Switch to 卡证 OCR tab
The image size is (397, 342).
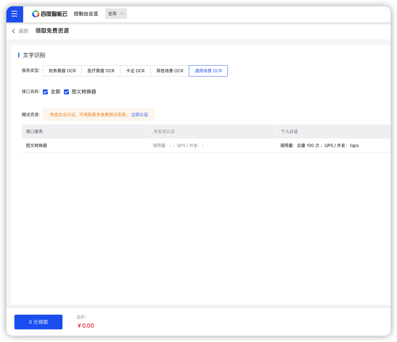(135, 71)
